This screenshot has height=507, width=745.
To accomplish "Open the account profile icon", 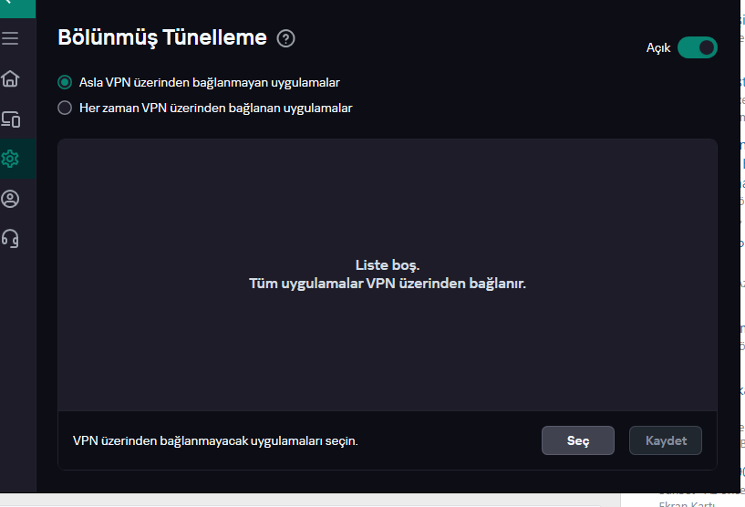I will [10, 199].
